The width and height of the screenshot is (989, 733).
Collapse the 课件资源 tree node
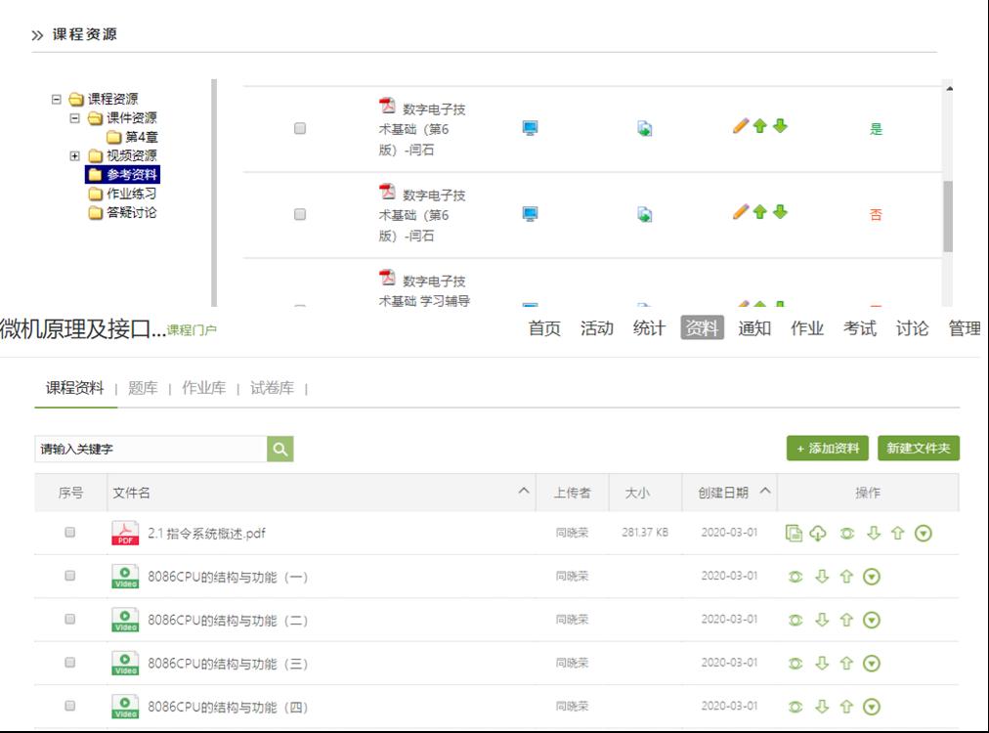tap(75, 118)
